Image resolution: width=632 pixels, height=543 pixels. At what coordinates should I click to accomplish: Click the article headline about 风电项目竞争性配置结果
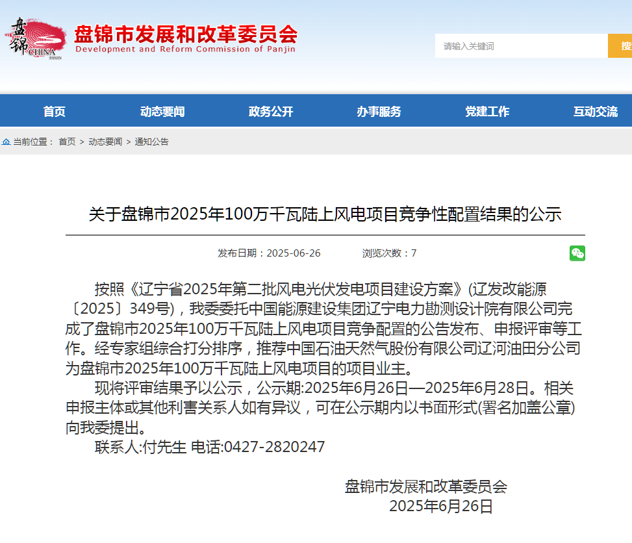click(x=325, y=214)
